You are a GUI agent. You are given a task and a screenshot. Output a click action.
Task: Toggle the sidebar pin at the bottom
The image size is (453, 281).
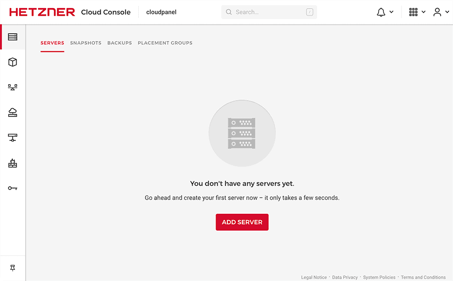coord(13,268)
